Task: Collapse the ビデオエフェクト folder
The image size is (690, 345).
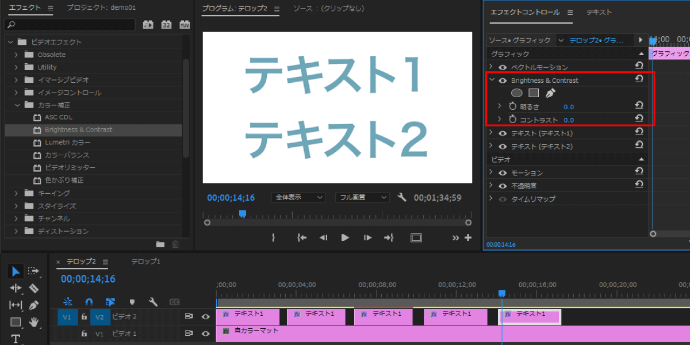Action: tap(10, 42)
